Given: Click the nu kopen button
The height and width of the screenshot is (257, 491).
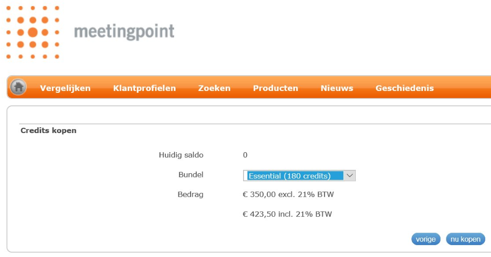Looking at the screenshot, I should click(x=465, y=239).
